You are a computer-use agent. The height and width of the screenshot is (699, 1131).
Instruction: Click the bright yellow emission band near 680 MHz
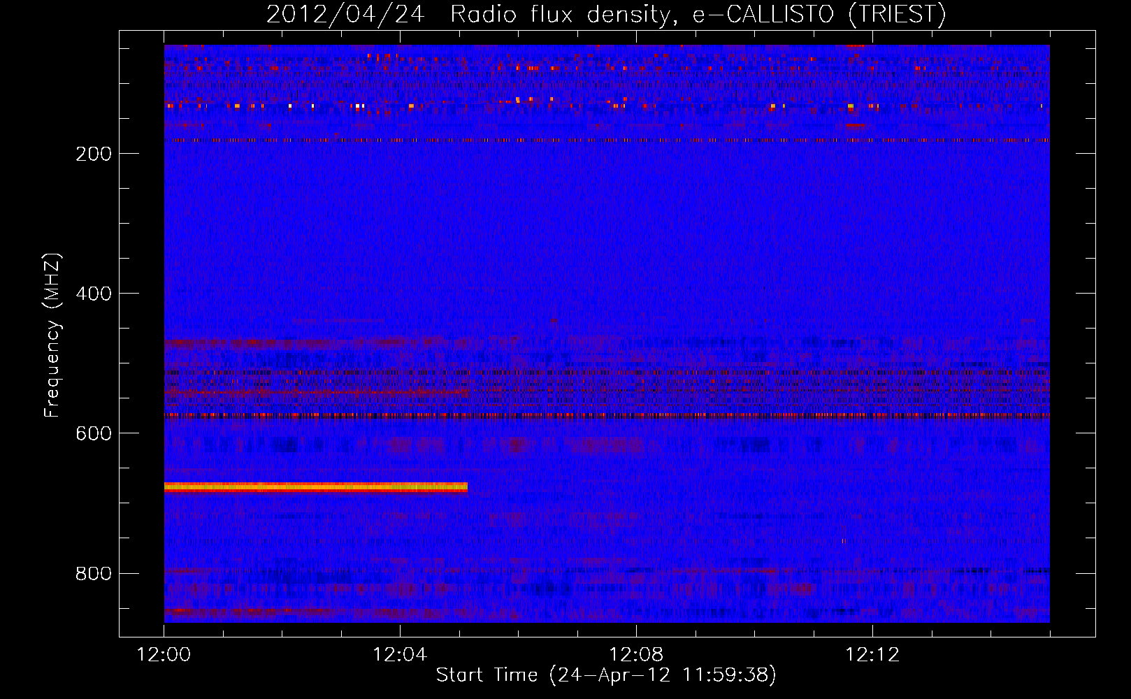316,487
